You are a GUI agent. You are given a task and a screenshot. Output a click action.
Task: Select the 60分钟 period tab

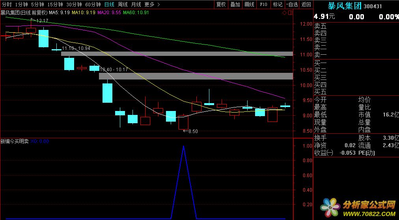93,4
